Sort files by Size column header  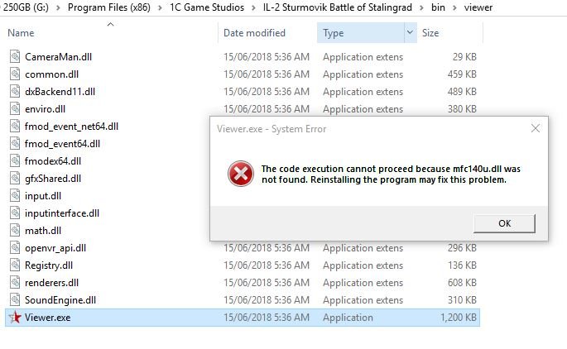[x=430, y=33]
